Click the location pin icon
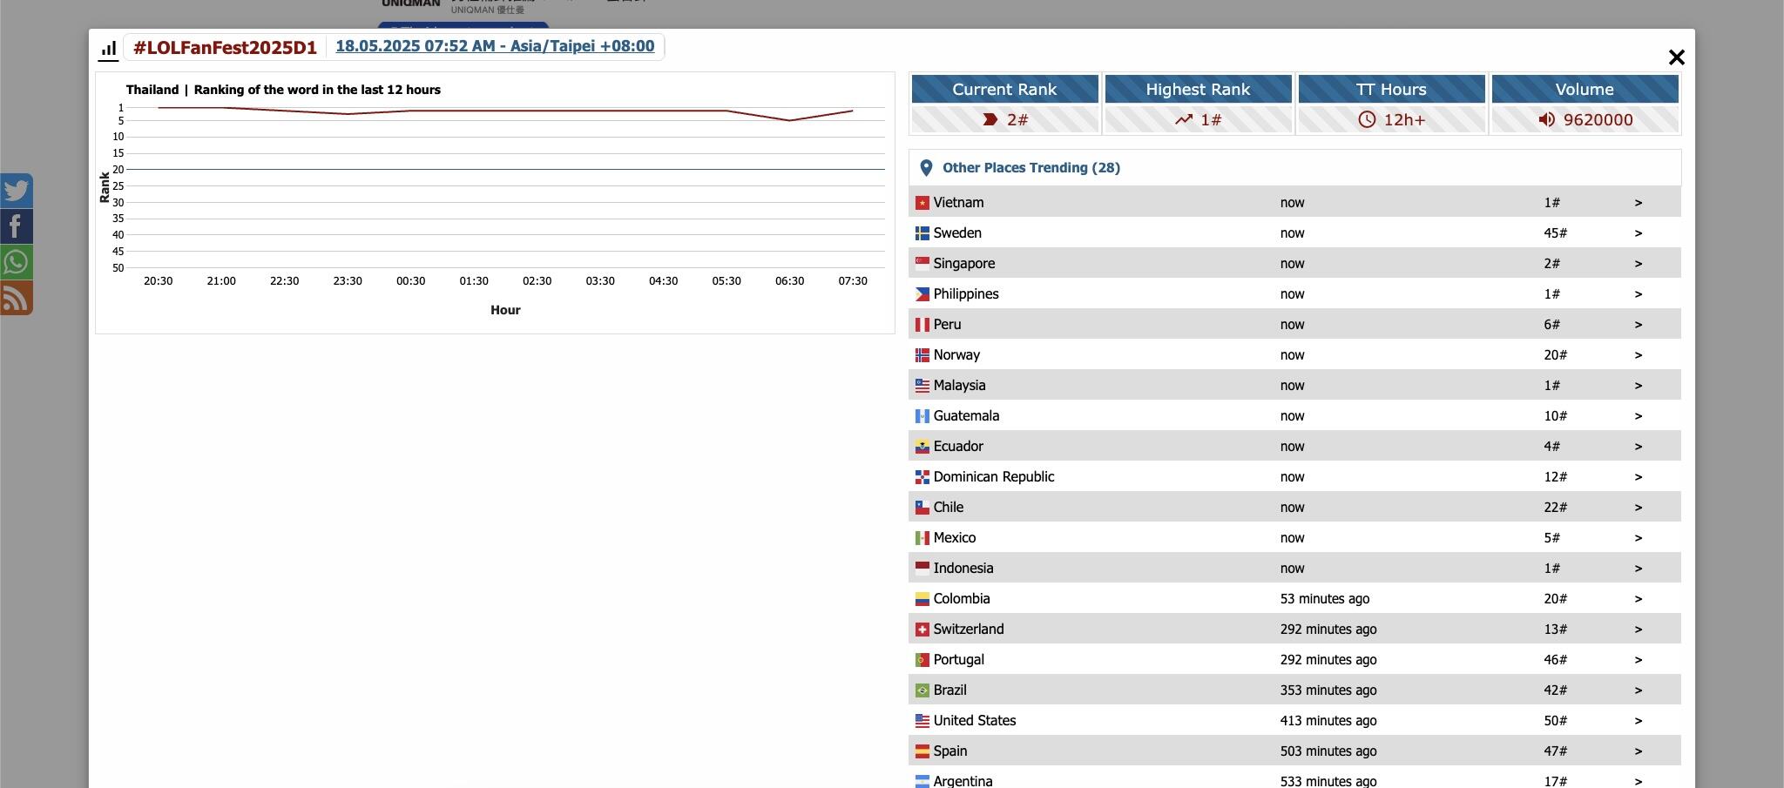Viewport: 1784px width, 788px height. click(x=926, y=168)
